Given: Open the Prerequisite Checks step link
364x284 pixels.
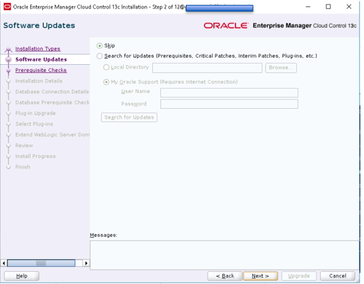Looking at the screenshot, I should pos(41,70).
